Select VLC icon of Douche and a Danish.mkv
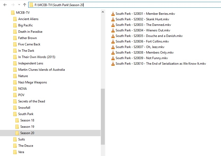 [x=113, y=36]
